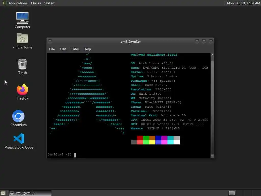Image resolution: width=261 pixels, height=196 pixels.
Task: Click the clock showing Mon Feb 10
Action: [243, 3]
